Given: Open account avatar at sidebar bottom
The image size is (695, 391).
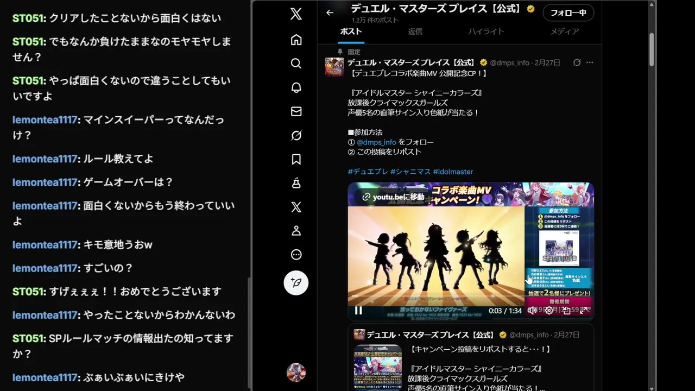Looking at the screenshot, I should pyautogui.click(x=296, y=373).
